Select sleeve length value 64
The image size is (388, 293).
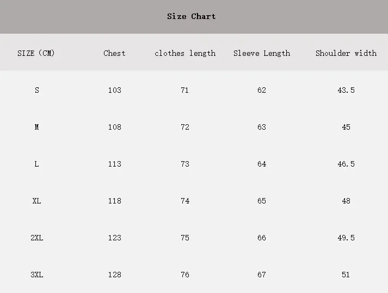(262, 164)
